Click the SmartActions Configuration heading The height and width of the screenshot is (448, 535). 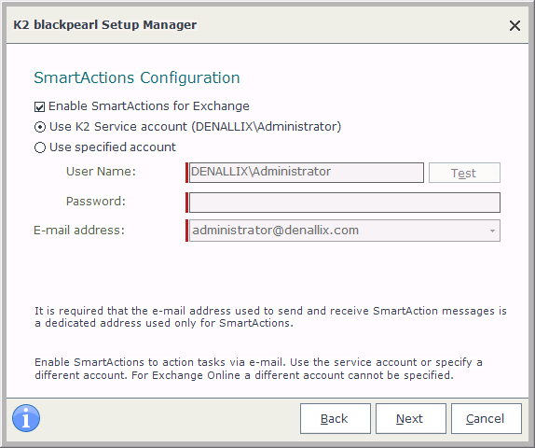click(x=137, y=77)
